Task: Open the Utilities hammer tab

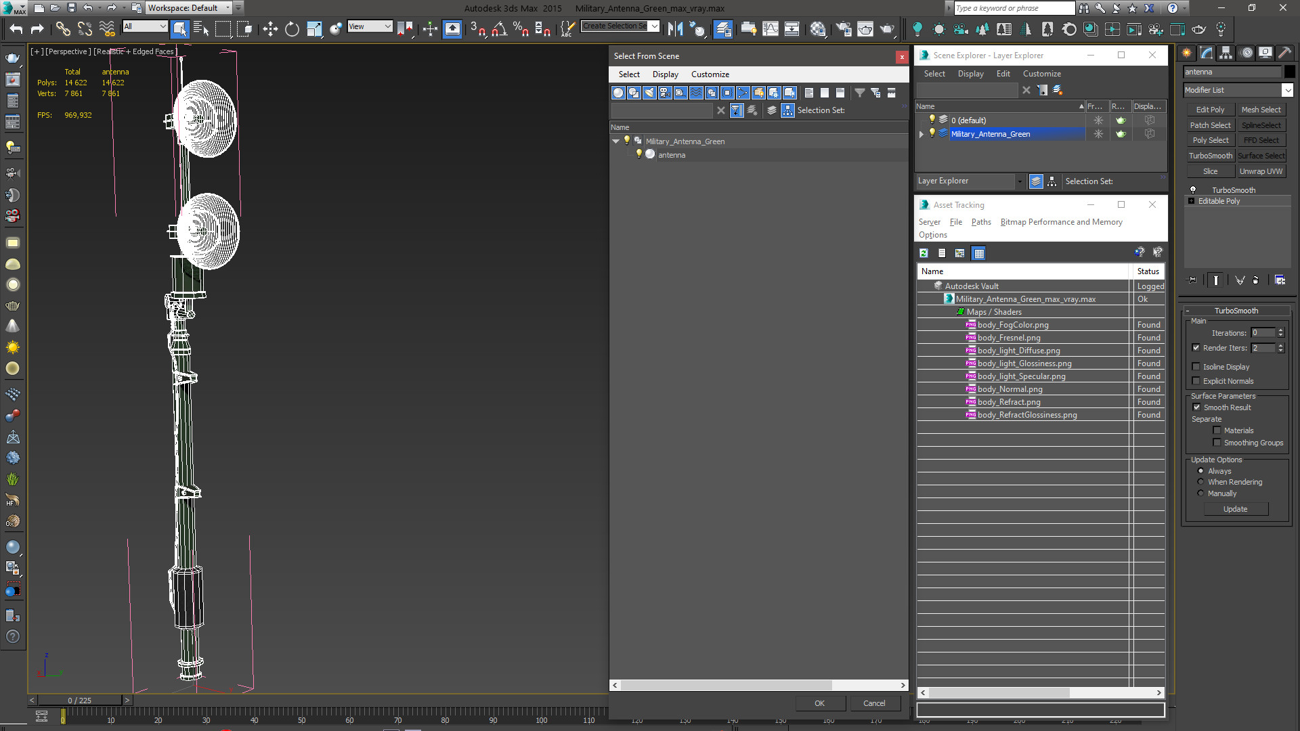Action: 1284,53
